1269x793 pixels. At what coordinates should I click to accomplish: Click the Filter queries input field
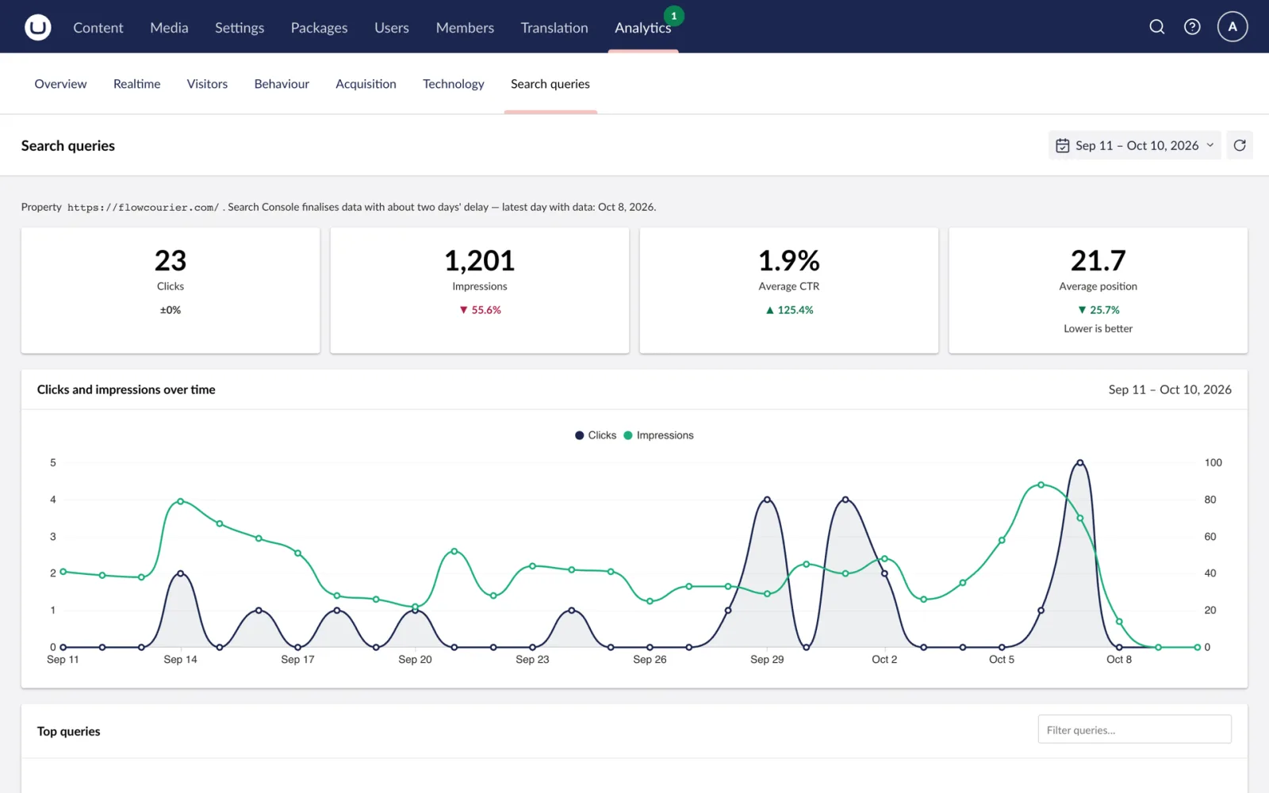coord(1134,730)
